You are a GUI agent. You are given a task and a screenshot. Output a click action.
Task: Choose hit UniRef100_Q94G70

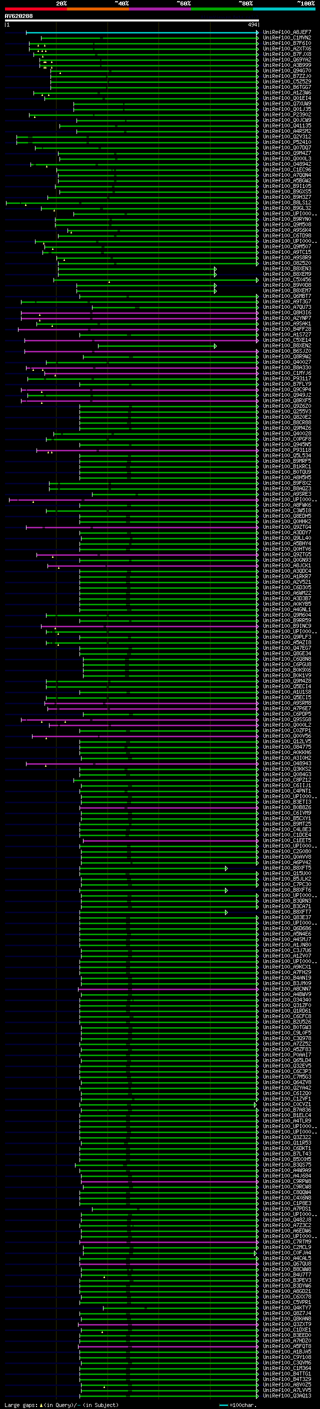(x=287, y=71)
